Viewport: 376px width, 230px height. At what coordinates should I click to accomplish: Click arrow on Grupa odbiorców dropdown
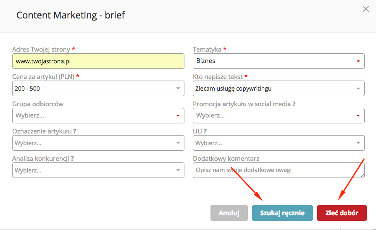click(178, 116)
